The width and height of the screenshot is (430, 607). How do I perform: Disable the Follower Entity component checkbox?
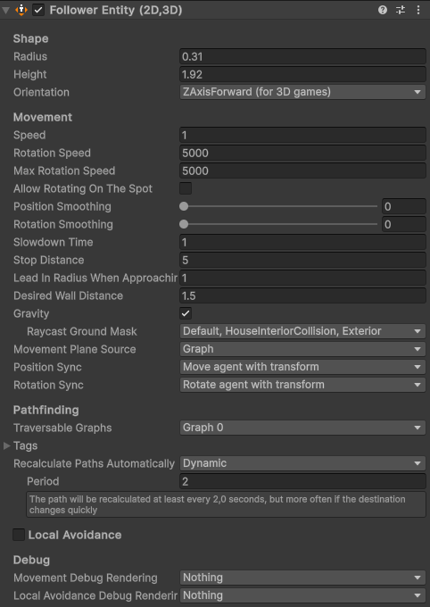pos(38,10)
